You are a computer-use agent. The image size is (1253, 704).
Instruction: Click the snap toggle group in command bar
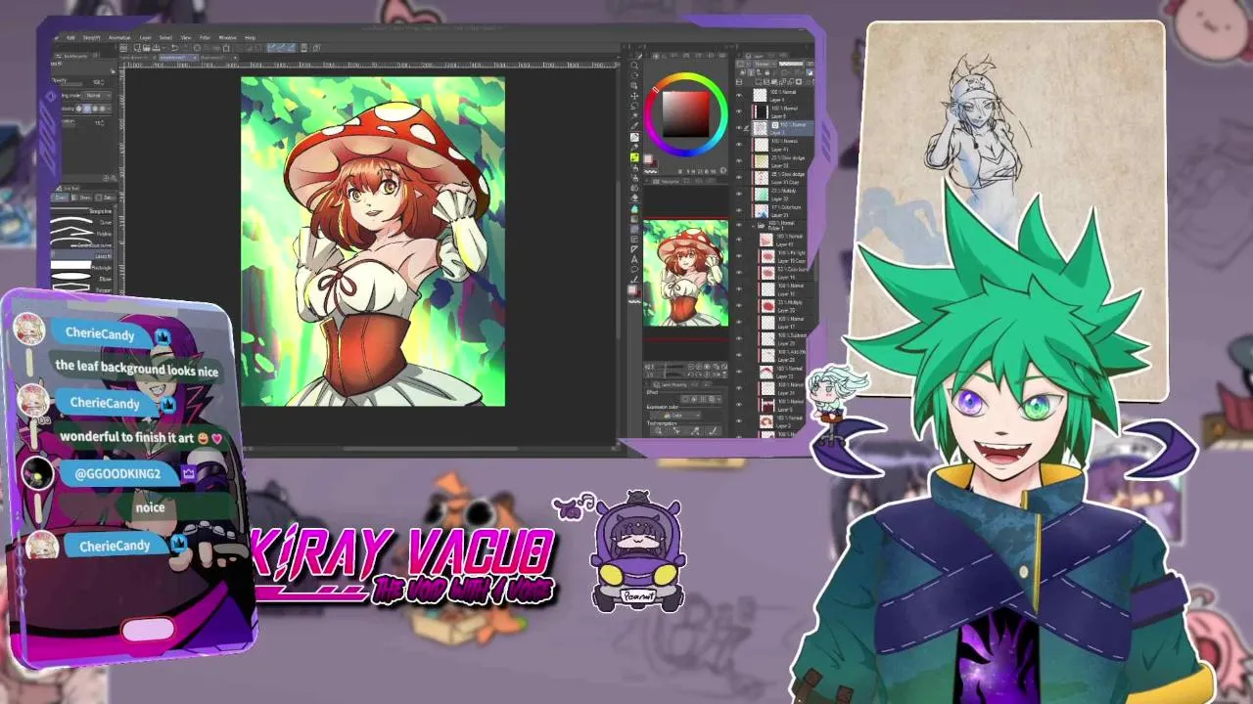pos(281,48)
